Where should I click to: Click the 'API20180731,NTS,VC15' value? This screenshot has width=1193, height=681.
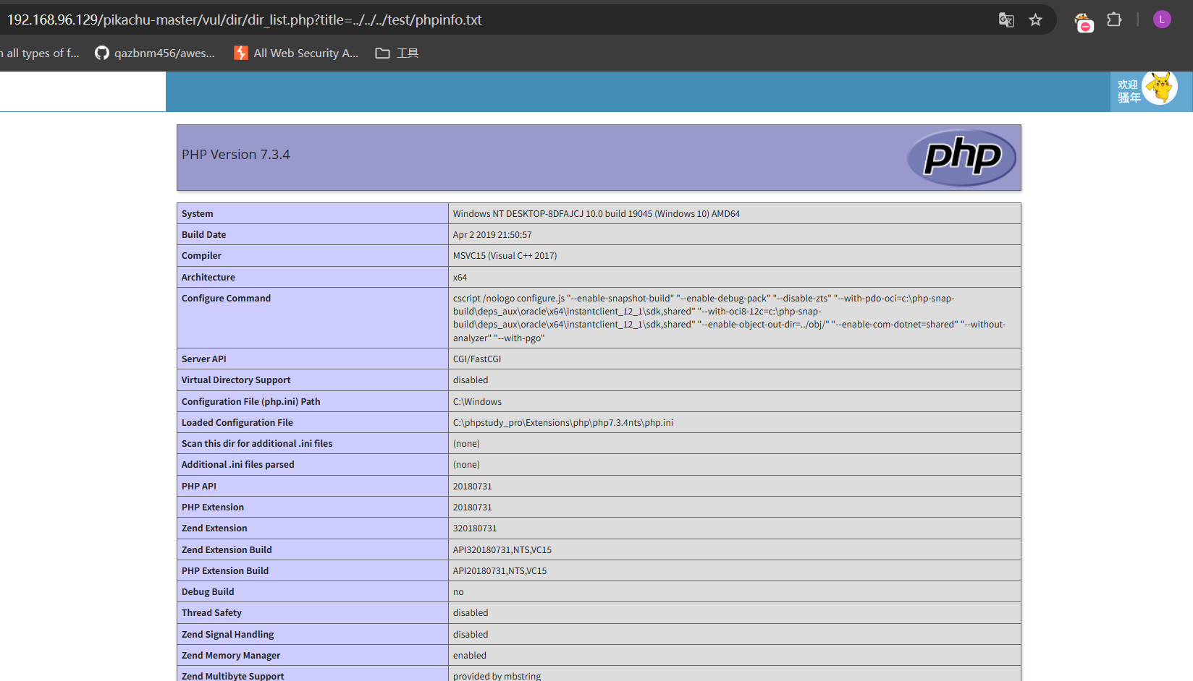(500, 571)
